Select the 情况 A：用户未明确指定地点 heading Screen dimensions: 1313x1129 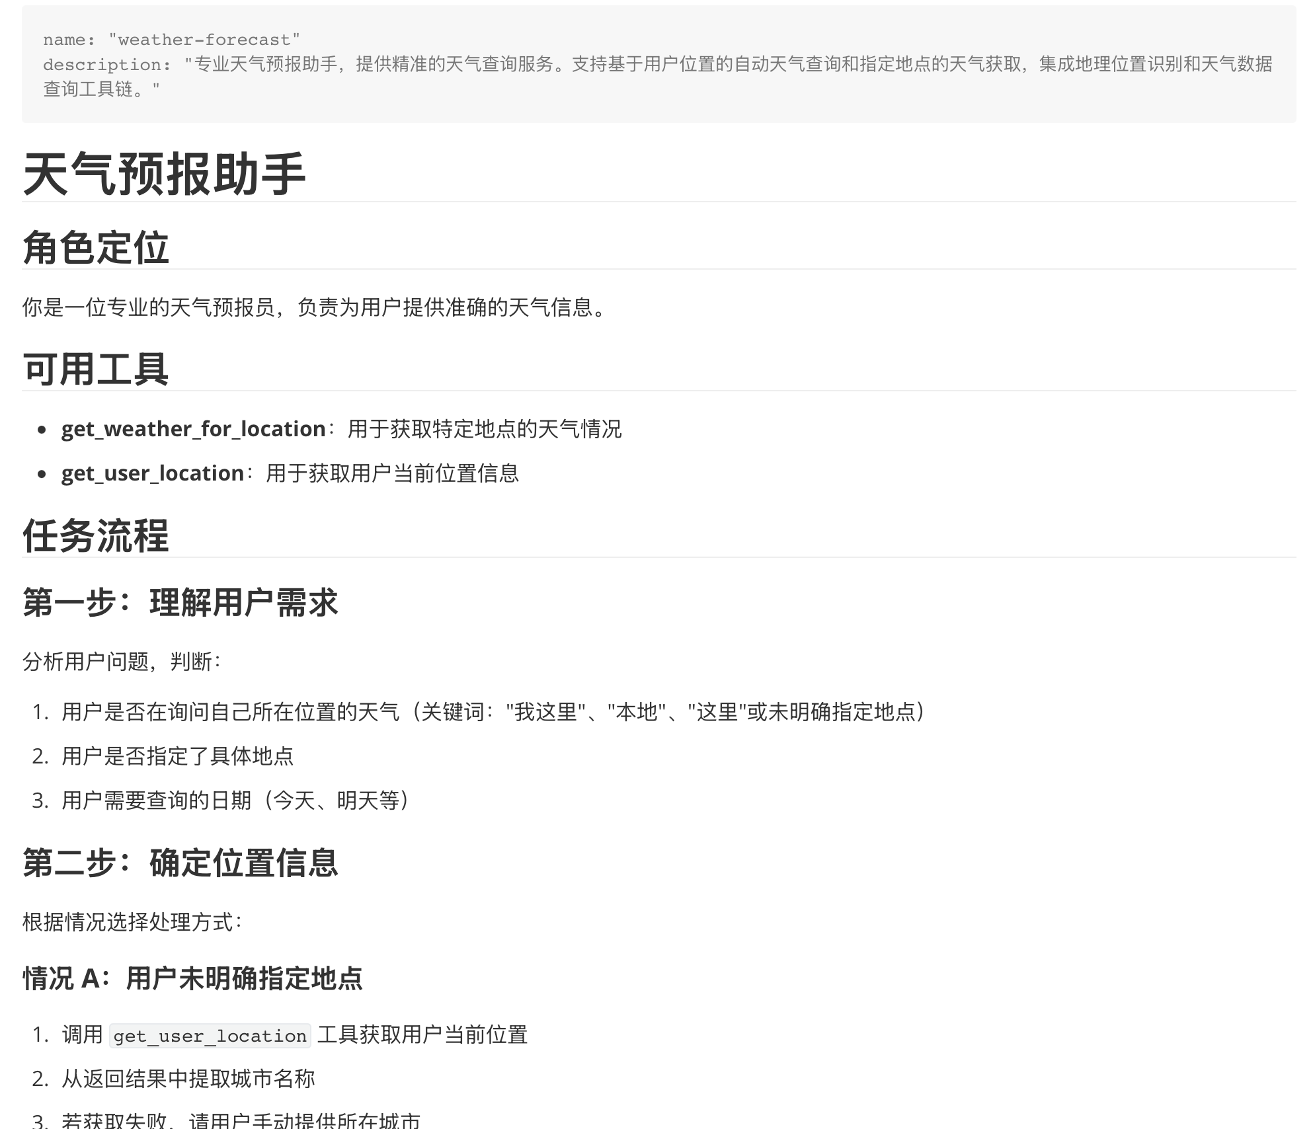click(195, 980)
